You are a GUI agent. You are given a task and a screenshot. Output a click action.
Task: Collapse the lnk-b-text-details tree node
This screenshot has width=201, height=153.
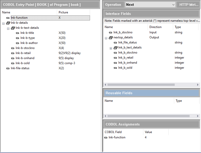tap(8, 28)
